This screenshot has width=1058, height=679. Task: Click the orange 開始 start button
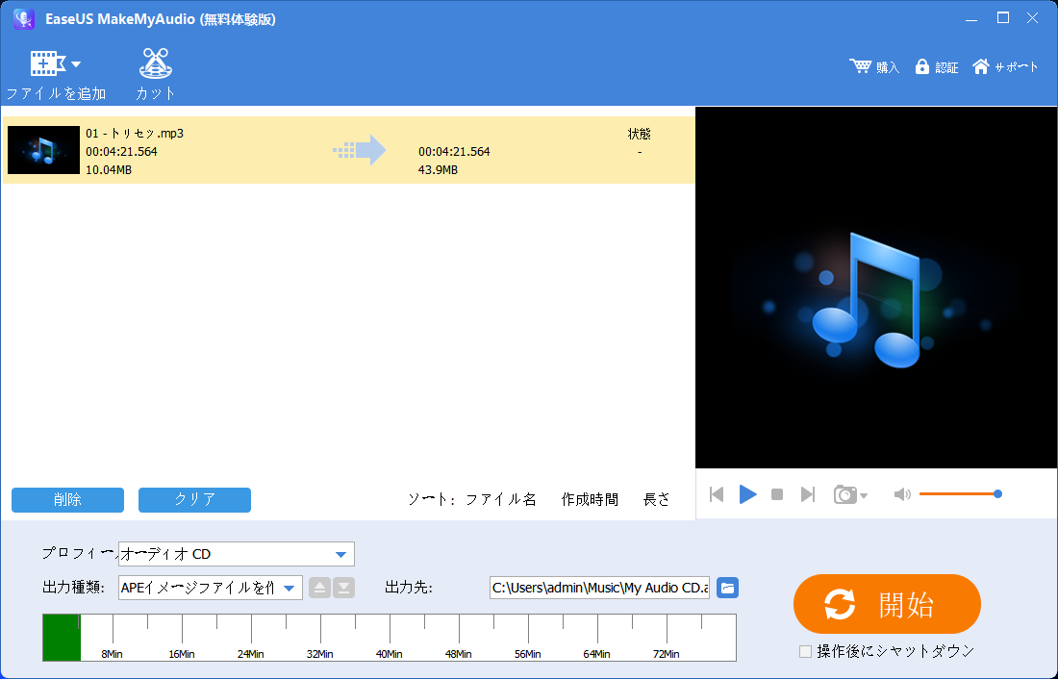[887, 604]
